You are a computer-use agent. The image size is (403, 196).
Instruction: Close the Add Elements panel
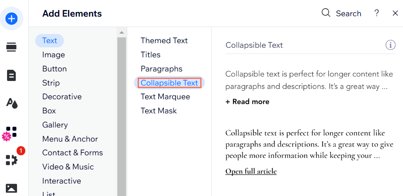point(395,13)
